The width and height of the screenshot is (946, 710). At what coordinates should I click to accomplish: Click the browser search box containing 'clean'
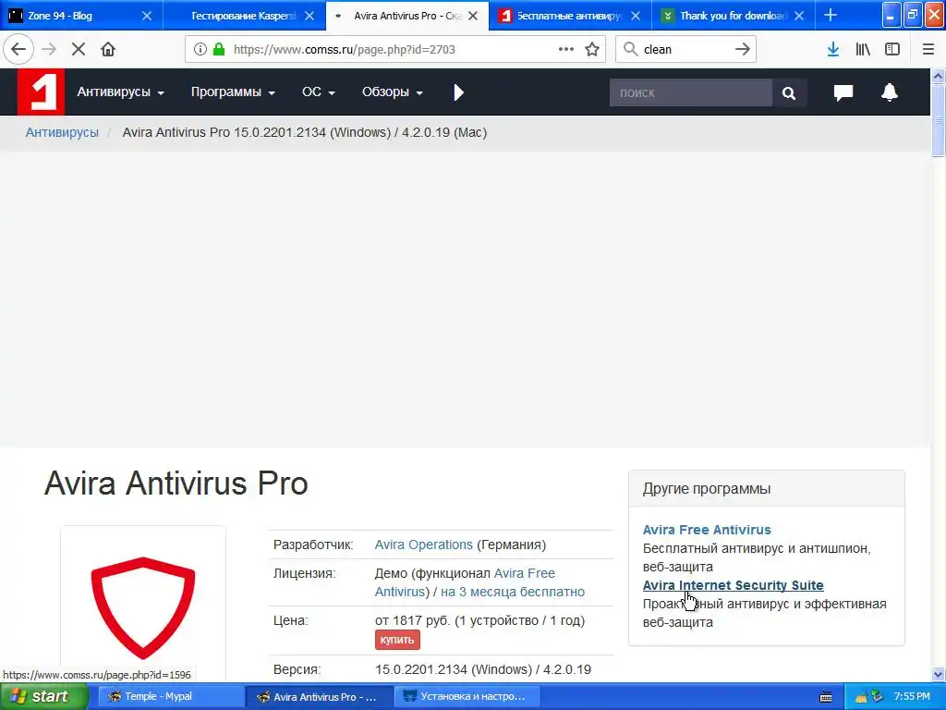(x=685, y=49)
